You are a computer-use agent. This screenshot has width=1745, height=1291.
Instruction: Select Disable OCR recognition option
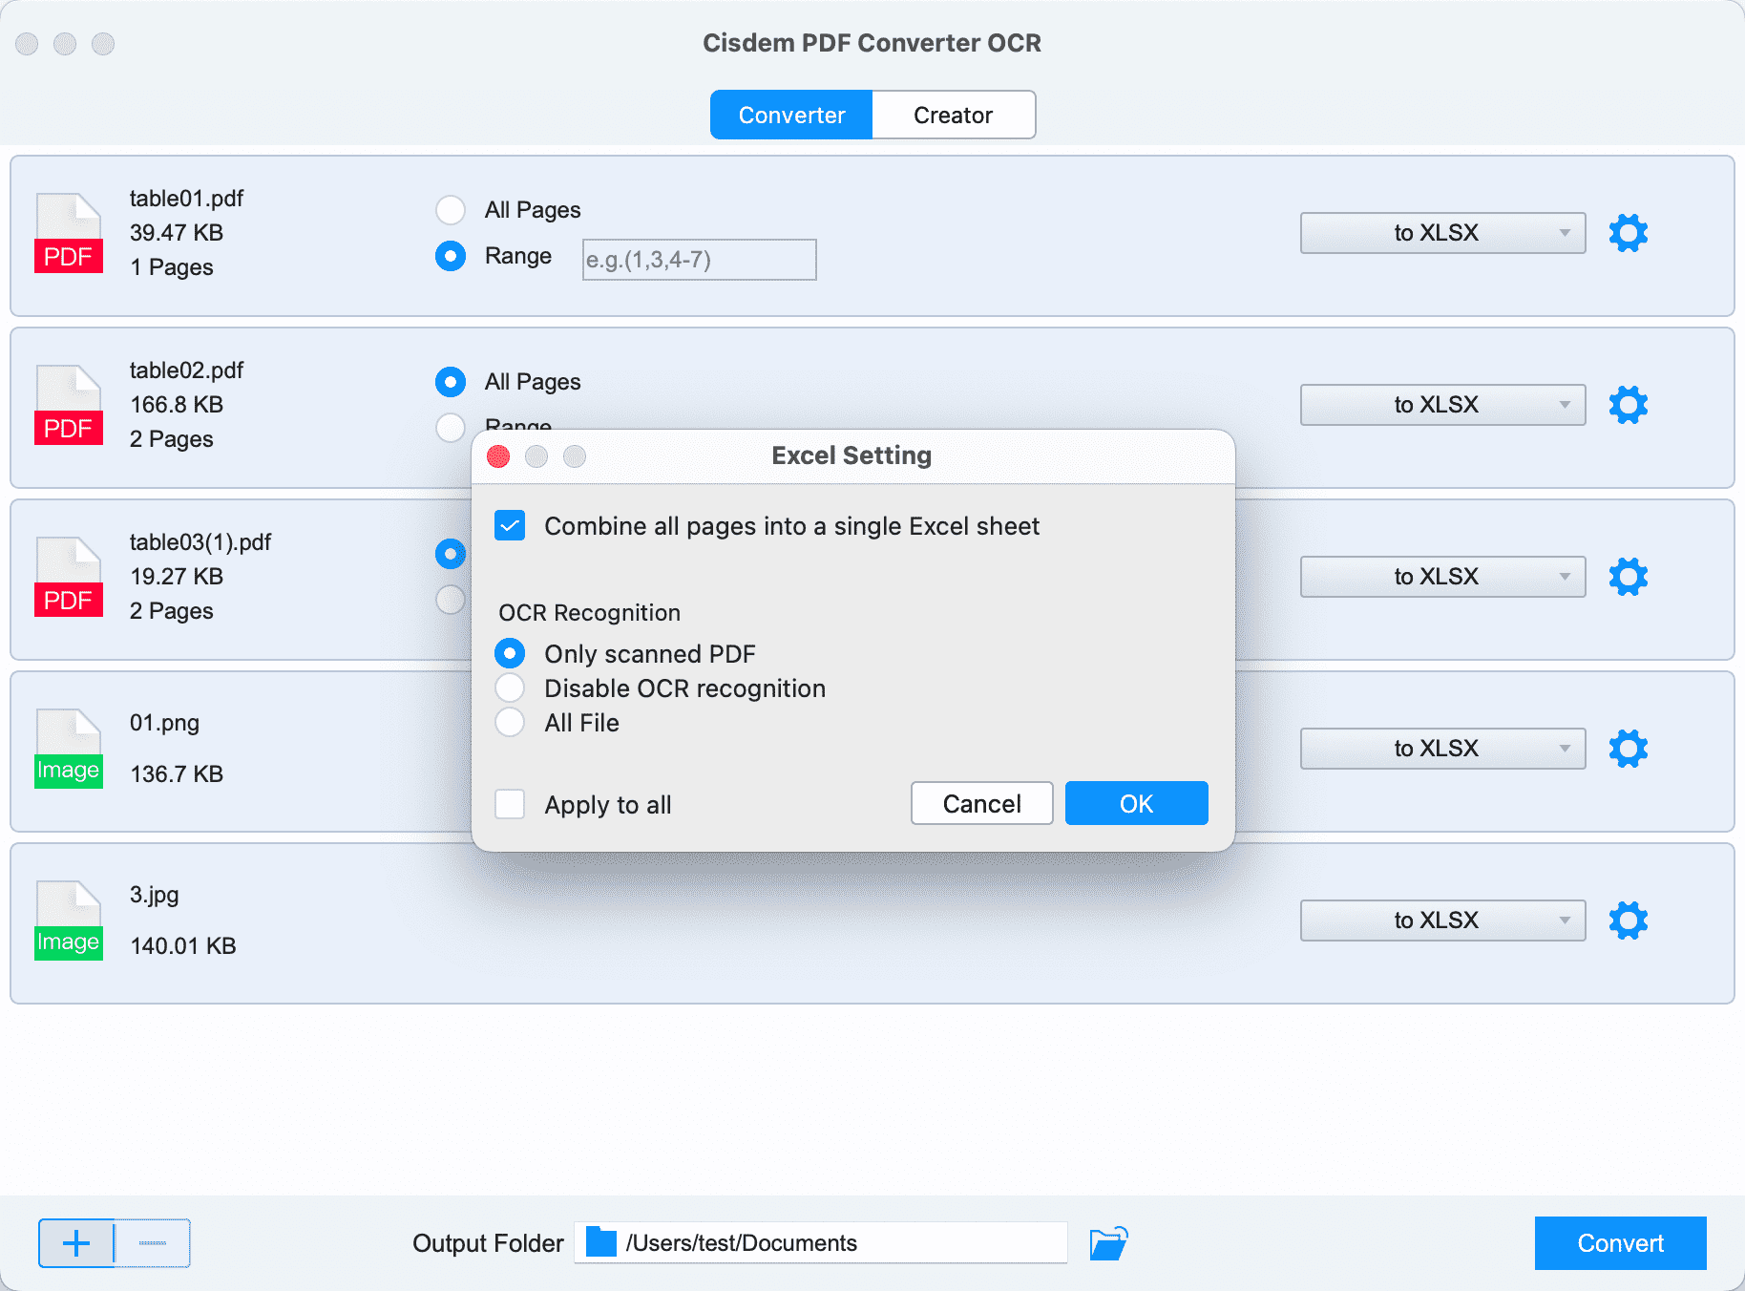[510, 688]
